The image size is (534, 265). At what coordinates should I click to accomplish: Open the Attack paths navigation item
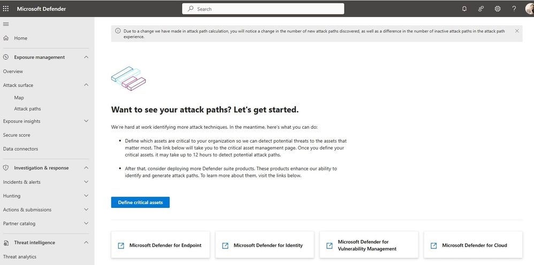tap(27, 109)
